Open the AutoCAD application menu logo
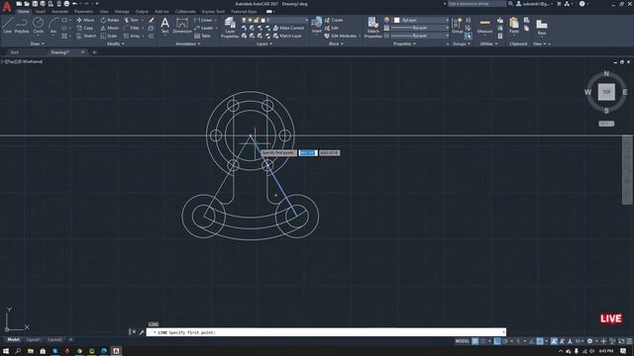Viewport: 634px width, 356px height. (7, 6)
